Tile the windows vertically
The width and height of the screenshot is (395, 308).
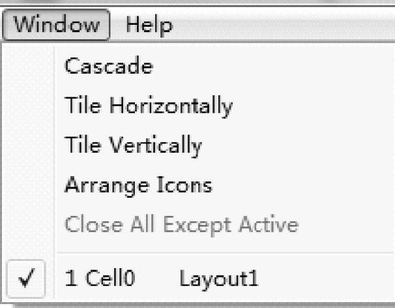(x=133, y=146)
